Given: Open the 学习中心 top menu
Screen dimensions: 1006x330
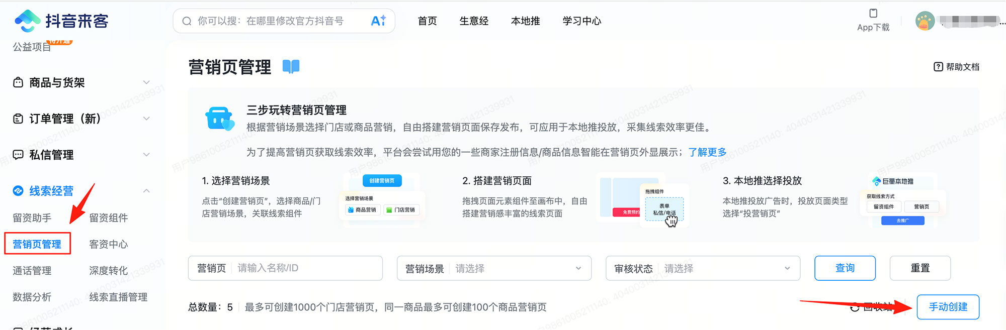Looking at the screenshot, I should pos(581,21).
